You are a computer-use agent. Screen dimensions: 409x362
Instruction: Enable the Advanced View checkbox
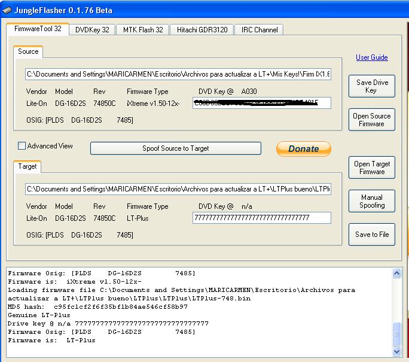[x=22, y=146]
